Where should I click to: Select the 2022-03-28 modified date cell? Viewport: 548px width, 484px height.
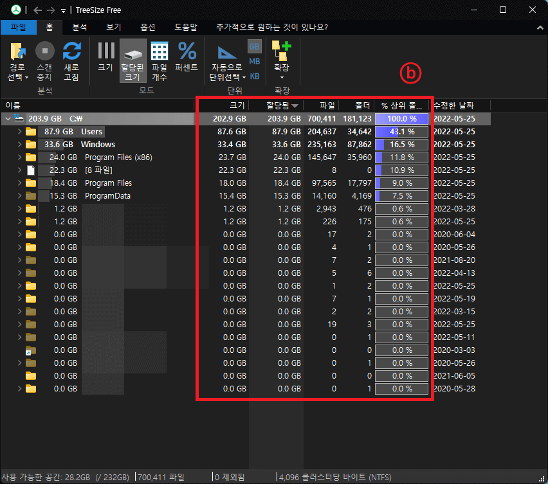click(x=454, y=209)
